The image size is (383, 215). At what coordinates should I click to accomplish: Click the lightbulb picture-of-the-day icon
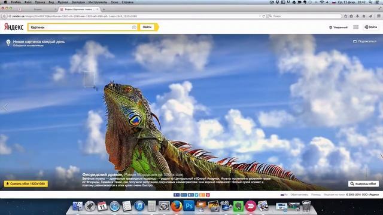pyautogui.click(x=8, y=42)
